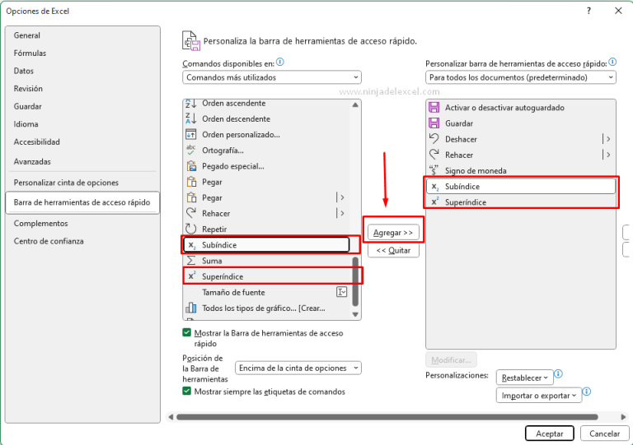Select Barra de herramientas de acceso rápido

(x=82, y=202)
